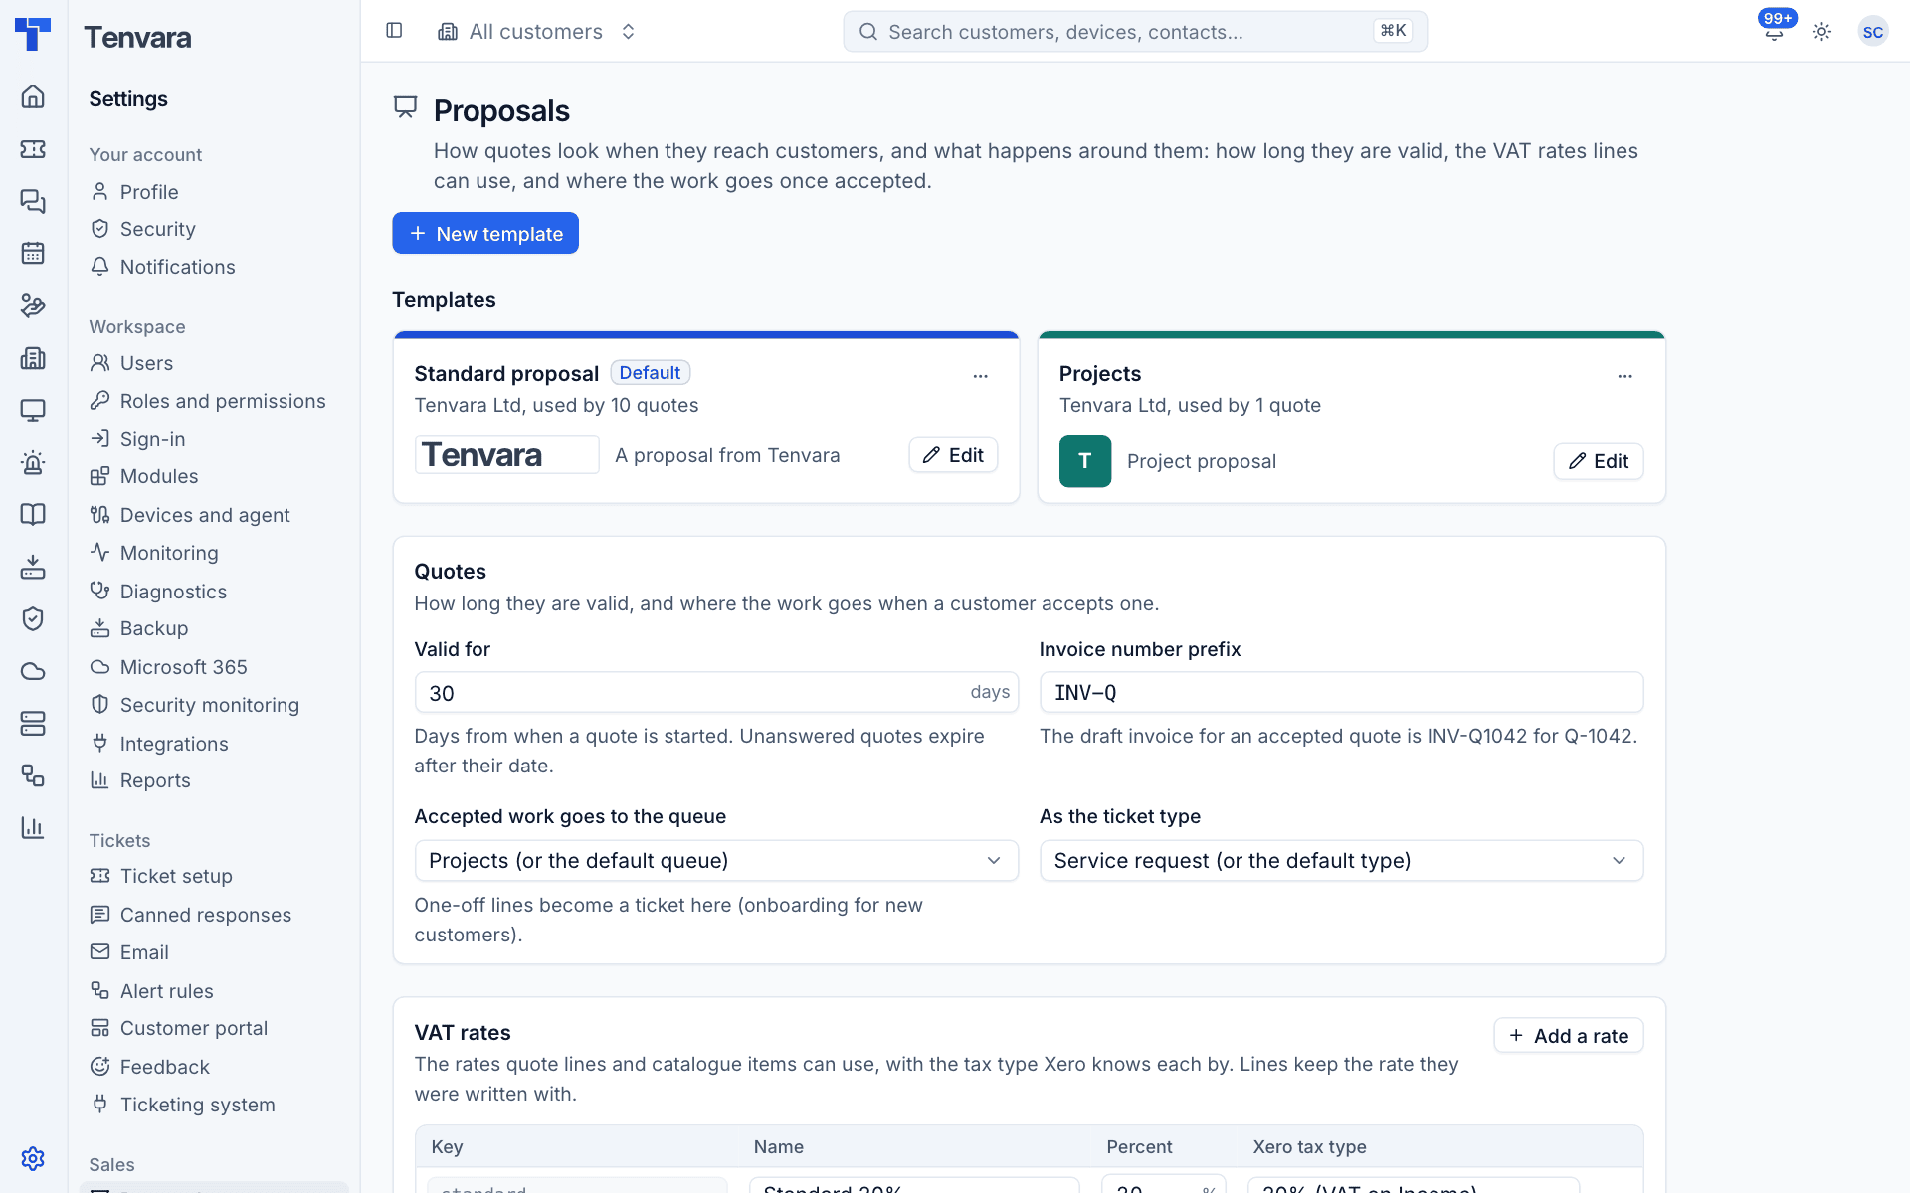Create a New template
Screen dimensions: 1910x1193
[x=485, y=233]
